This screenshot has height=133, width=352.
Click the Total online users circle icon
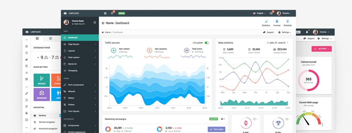(187, 50)
